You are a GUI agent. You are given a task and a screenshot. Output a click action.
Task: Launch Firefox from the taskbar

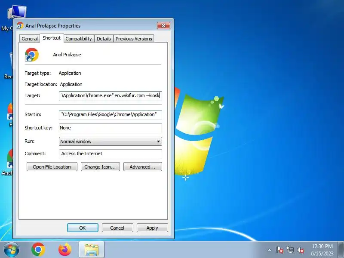click(65, 249)
